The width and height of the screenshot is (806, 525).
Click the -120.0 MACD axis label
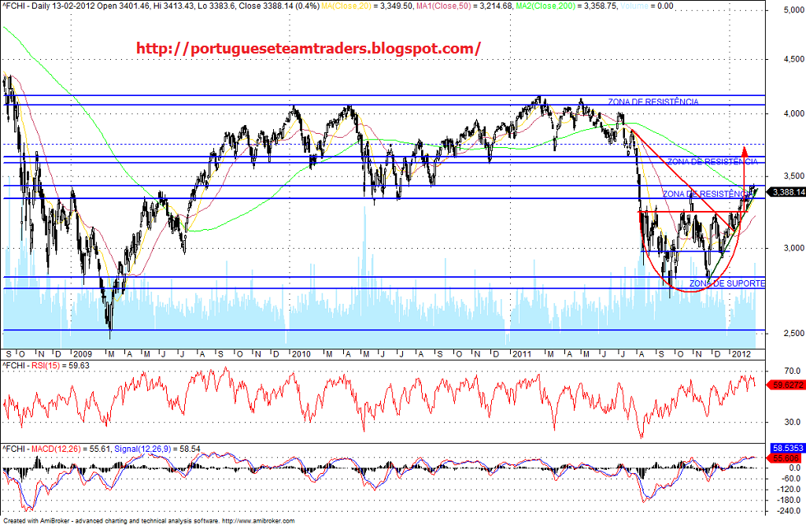789,489
